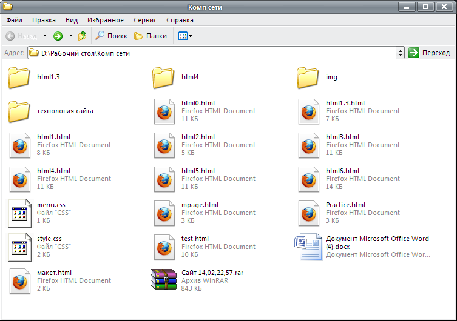457x321 pixels.
Task: Select the menu.css file icon
Action: 19,213
